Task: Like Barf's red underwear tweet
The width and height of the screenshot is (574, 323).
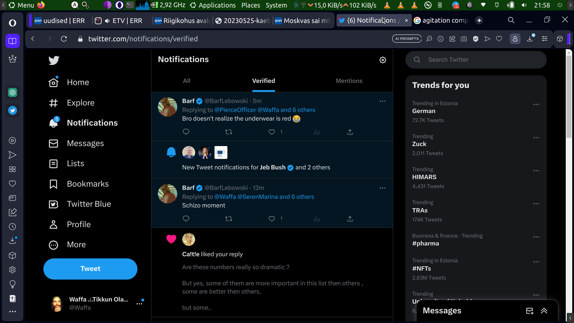Action: coord(272,132)
